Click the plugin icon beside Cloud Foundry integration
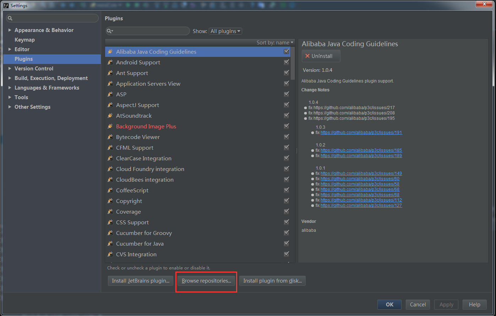The height and width of the screenshot is (316, 496). (110, 169)
